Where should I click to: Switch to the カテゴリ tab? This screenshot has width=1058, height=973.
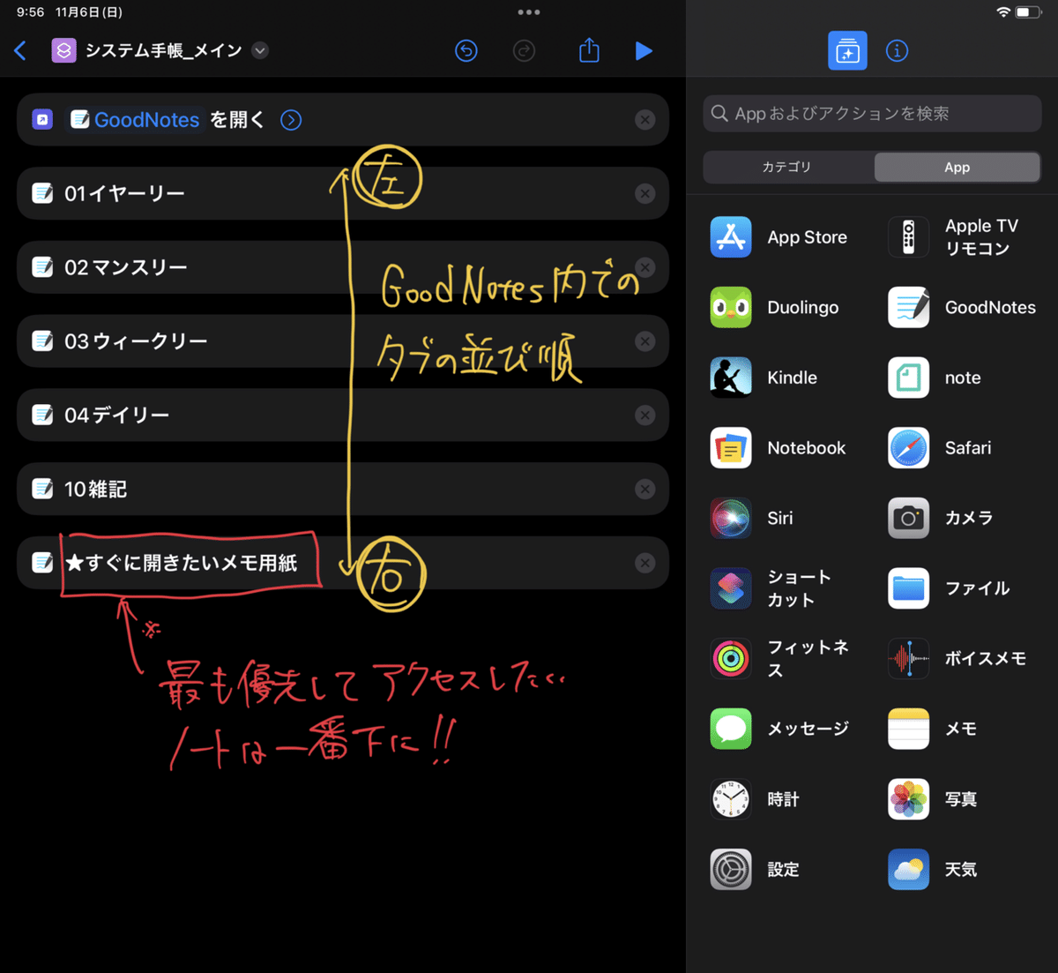[x=786, y=167]
